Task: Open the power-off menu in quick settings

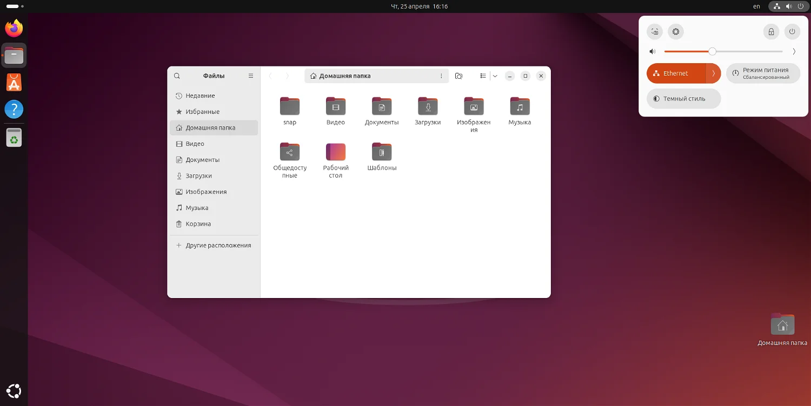Action: [x=792, y=32]
